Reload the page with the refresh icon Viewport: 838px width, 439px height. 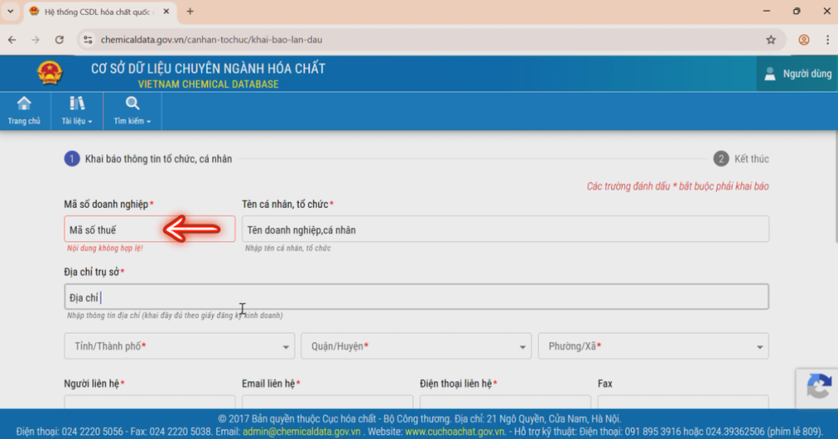(x=59, y=39)
